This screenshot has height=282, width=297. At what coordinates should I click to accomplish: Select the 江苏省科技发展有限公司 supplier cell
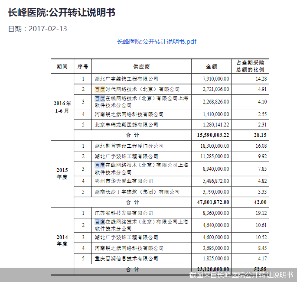coord(124,213)
